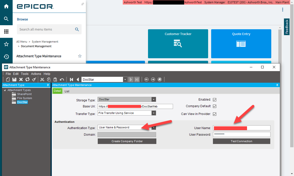This screenshot has height=176, width=294.
Task: Click the magnifier in the menu search box
Action: click(x=77, y=30)
